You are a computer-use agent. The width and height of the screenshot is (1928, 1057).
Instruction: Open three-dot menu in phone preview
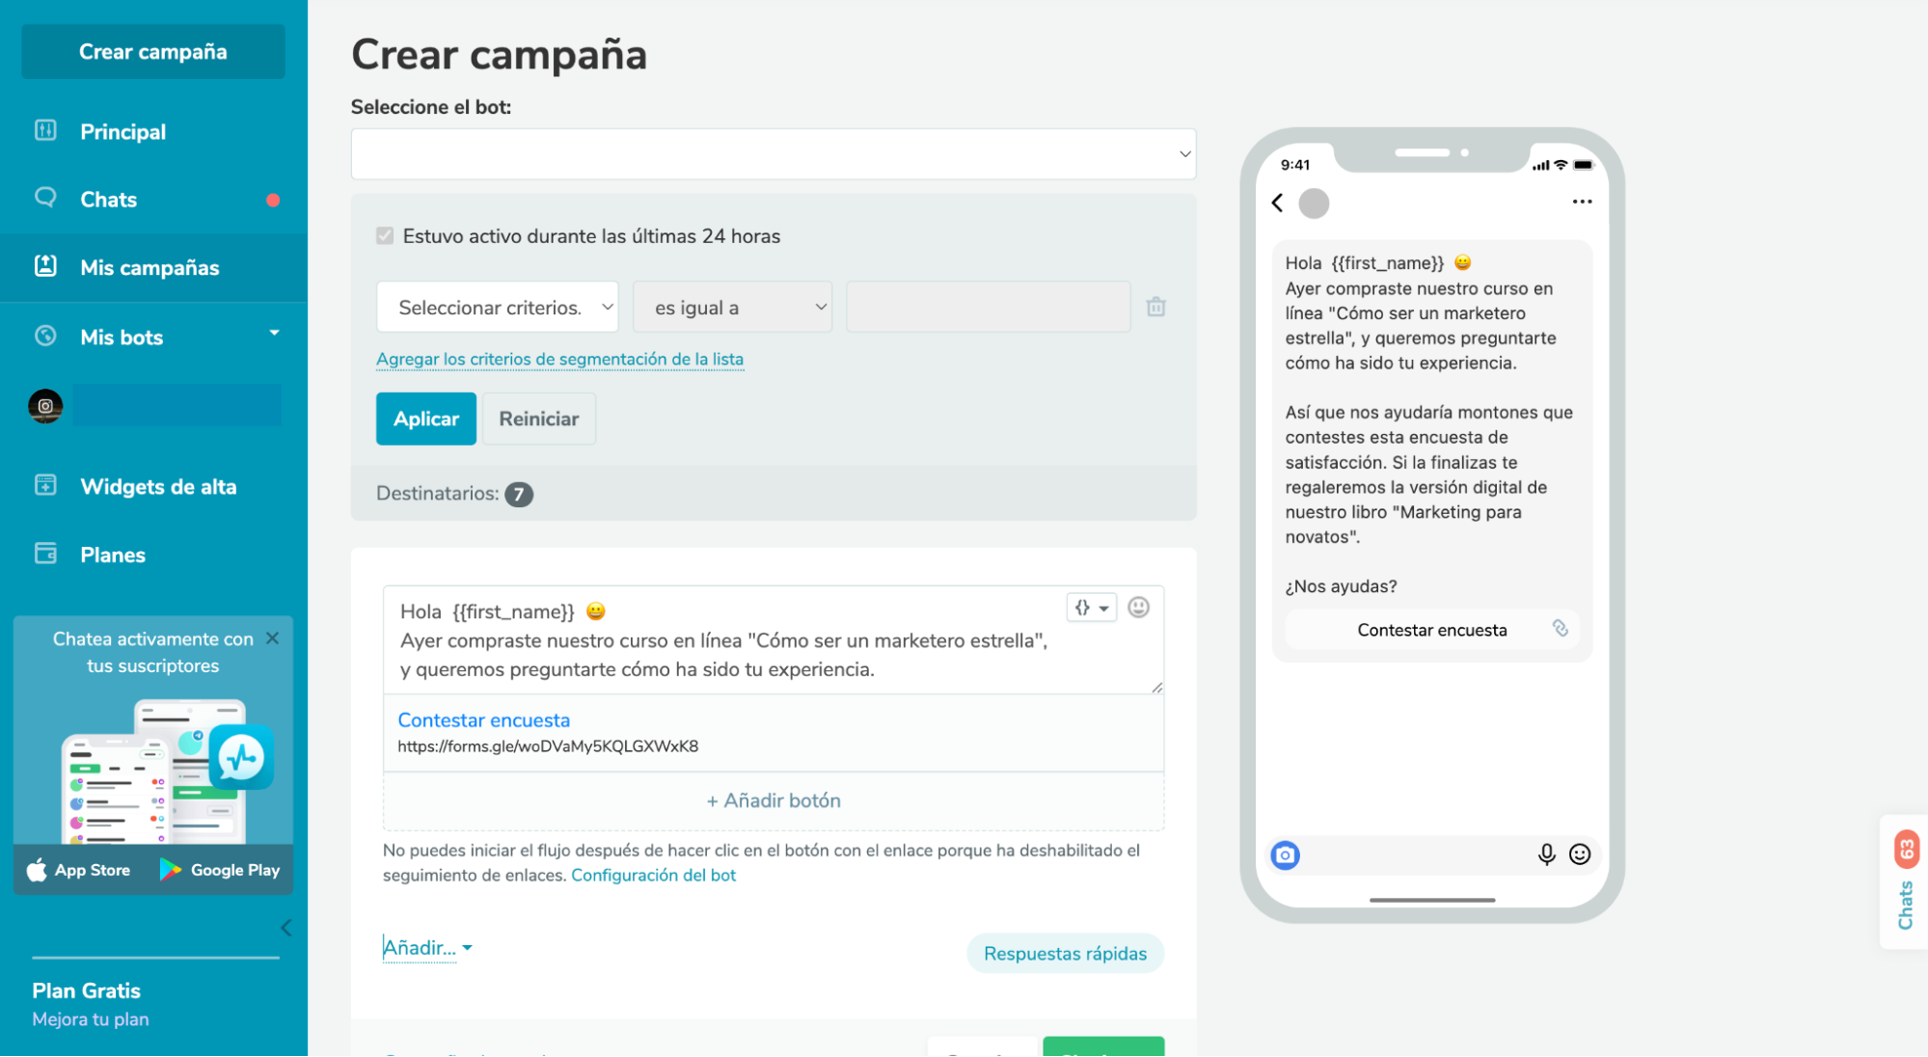click(1582, 202)
